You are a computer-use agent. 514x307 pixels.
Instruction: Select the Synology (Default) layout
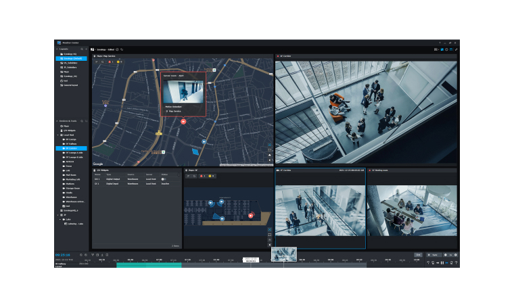[72, 59]
